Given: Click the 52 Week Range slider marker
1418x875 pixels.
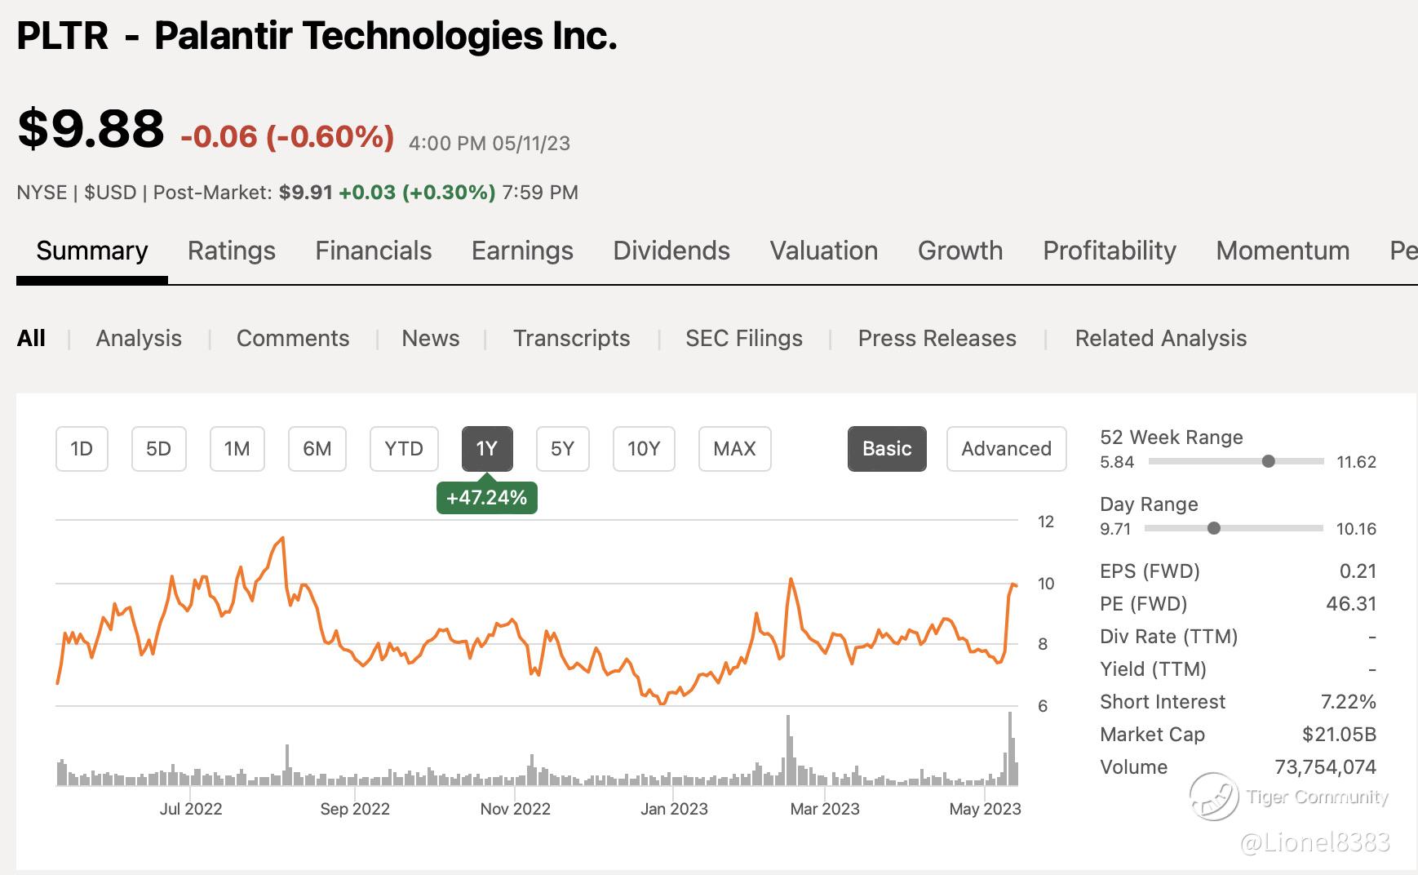Looking at the screenshot, I should (x=1268, y=461).
